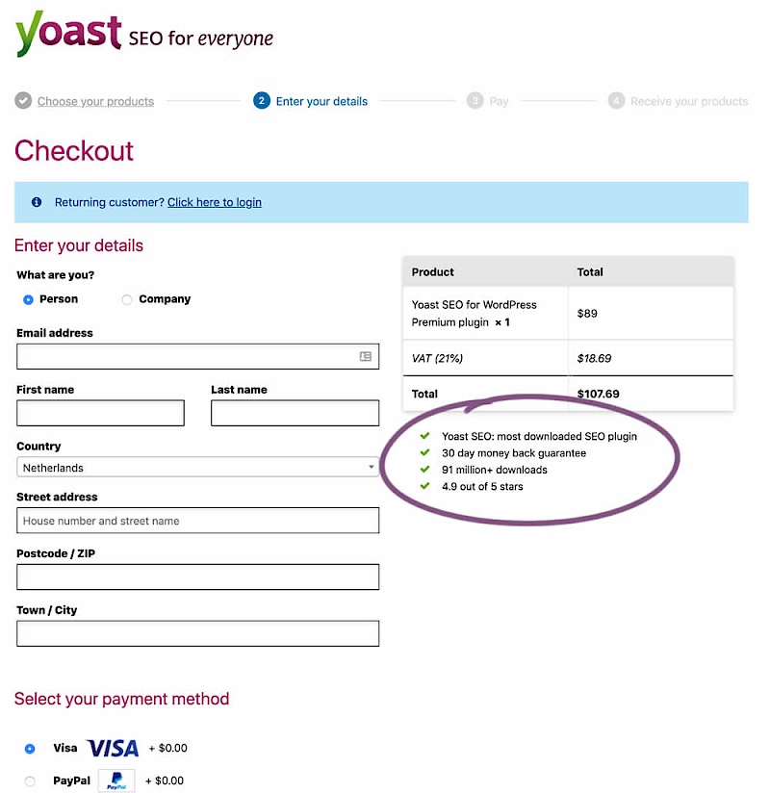Image resolution: width=770 pixels, height=793 pixels.
Task: Click the Yoast logo
Action: click(68, 35)
